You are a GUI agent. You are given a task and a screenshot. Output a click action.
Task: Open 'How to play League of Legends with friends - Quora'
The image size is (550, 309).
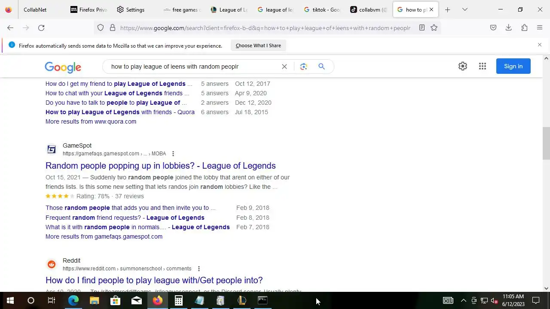click(120, 112)
